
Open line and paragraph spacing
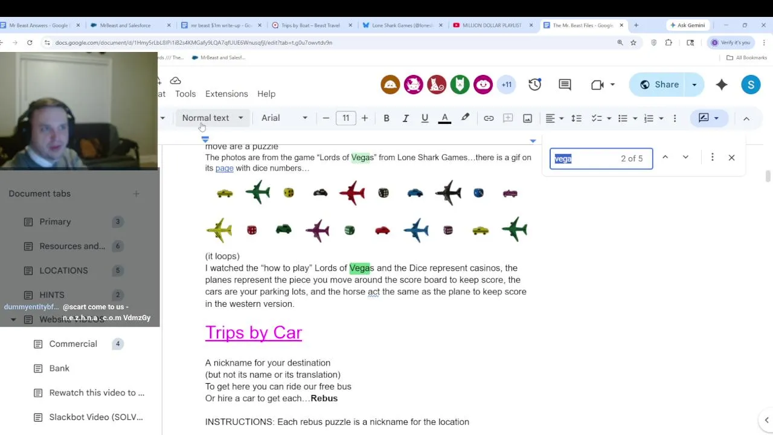pos(577,118)
